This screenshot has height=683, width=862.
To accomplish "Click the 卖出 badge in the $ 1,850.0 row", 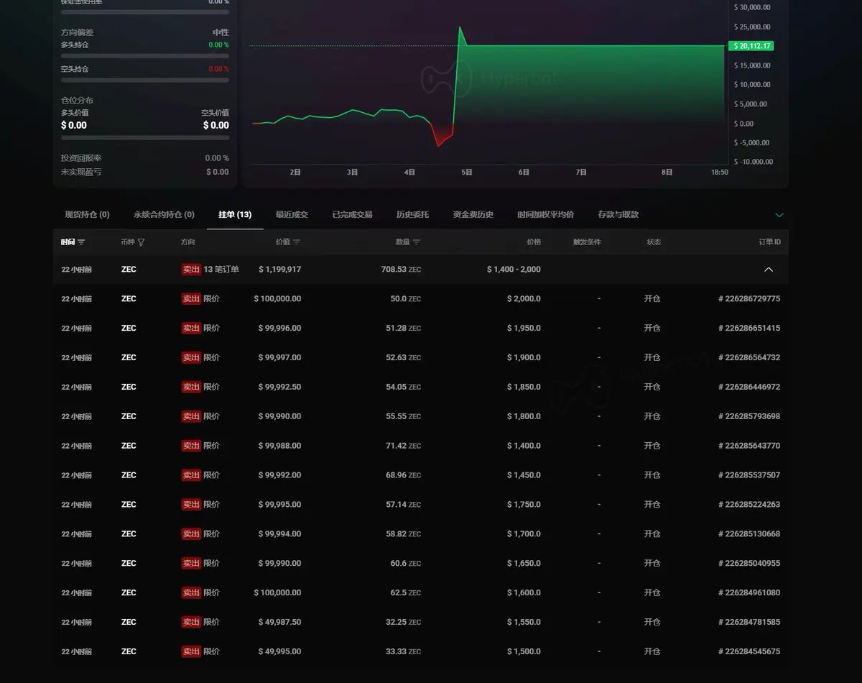I will pyautogui.click(x=191, y=387).
